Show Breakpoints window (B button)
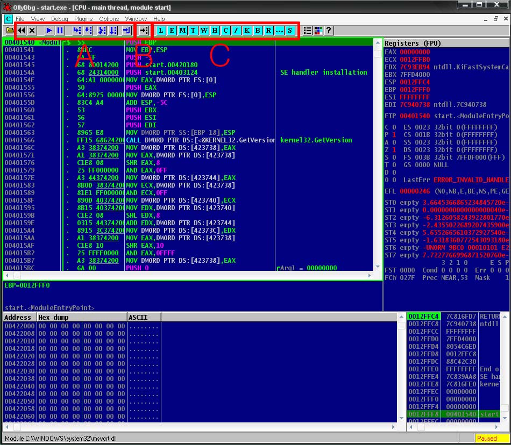This screenshot has width=511, height=445. [258, 31]
